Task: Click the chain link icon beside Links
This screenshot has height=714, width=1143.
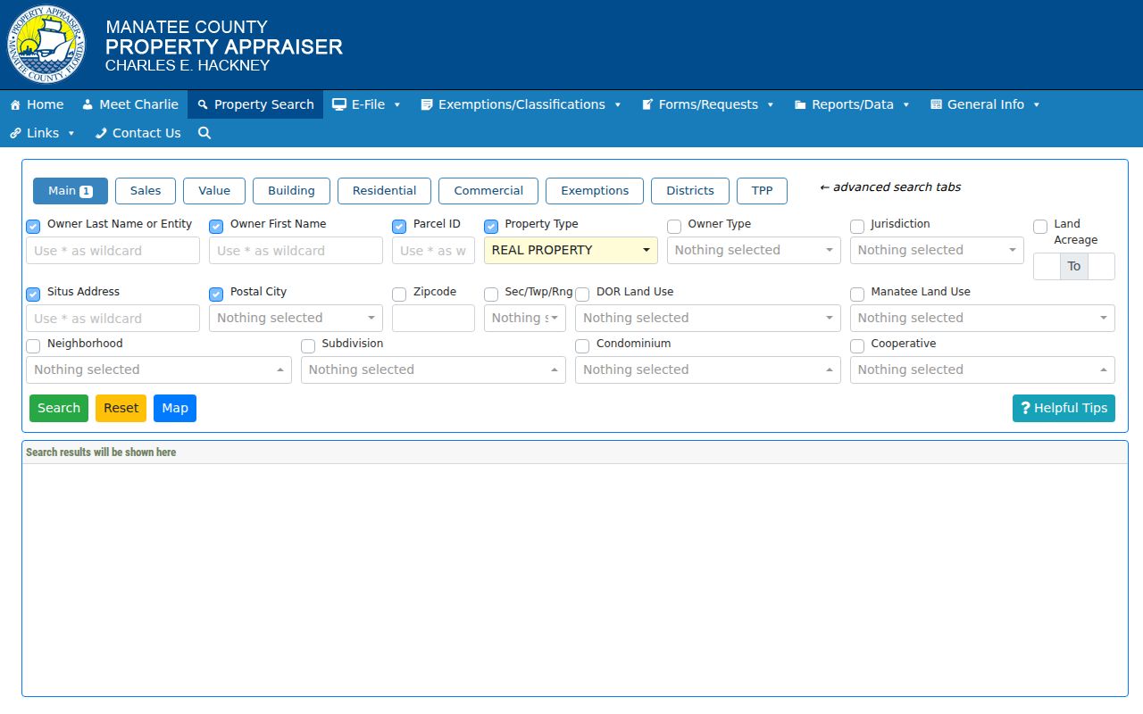Action: pyautogui.click(x=15, y=133)
